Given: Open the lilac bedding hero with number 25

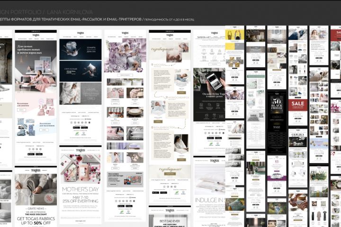Looking at the screenshot, I should [x=125, y=56].
